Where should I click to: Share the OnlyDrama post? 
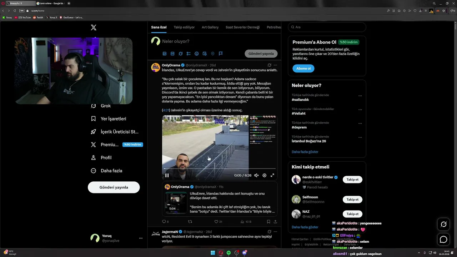click(x=275, y=222)
